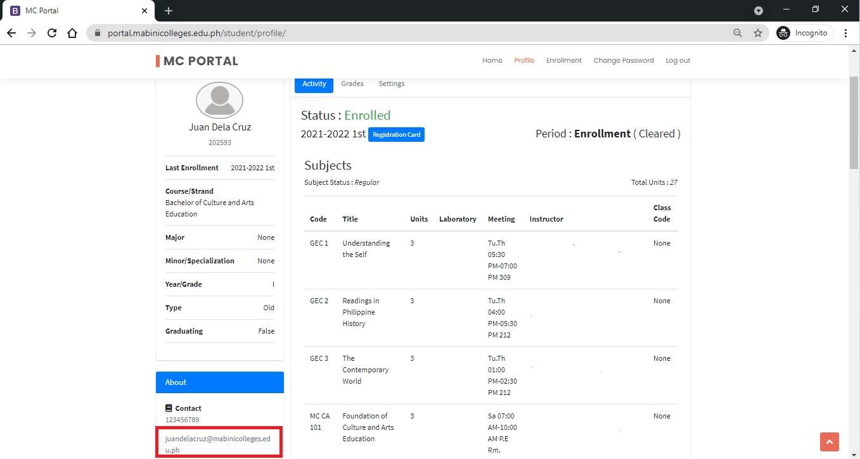Viewport: 860px width, 459px height.
Task: Click the tab search dropdown arrow
Action: (x=759, y=11)
